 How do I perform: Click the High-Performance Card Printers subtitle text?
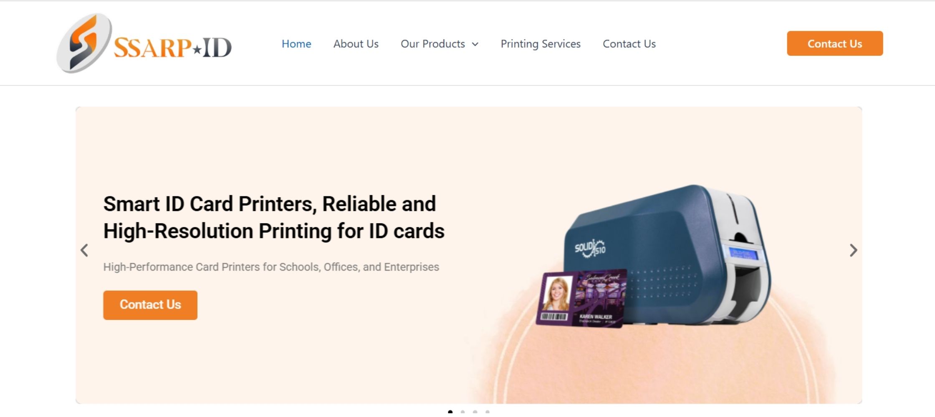[x=271, y=267]
